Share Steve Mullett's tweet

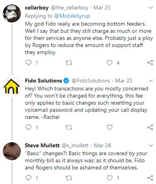pos(150,178)
